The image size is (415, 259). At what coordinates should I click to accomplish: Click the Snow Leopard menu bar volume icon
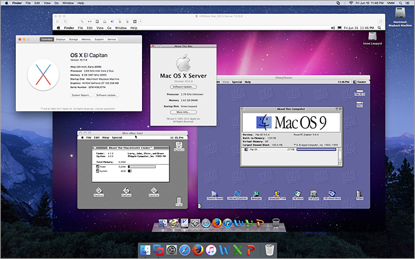click(x=333, y=27)
